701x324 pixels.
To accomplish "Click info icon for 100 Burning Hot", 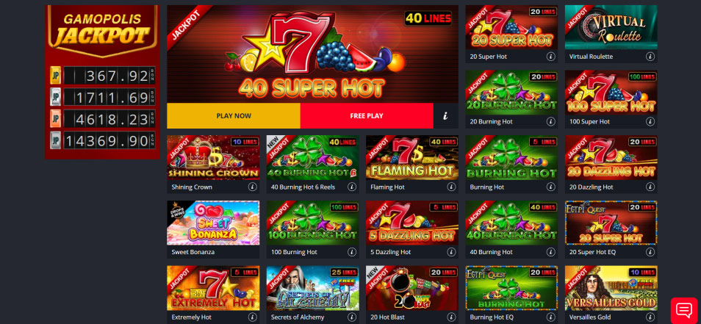I will click(352, 252).
